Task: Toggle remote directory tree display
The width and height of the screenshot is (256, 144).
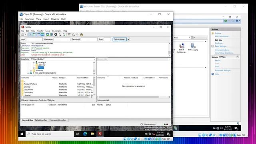Action: click(x=38, y=34)
